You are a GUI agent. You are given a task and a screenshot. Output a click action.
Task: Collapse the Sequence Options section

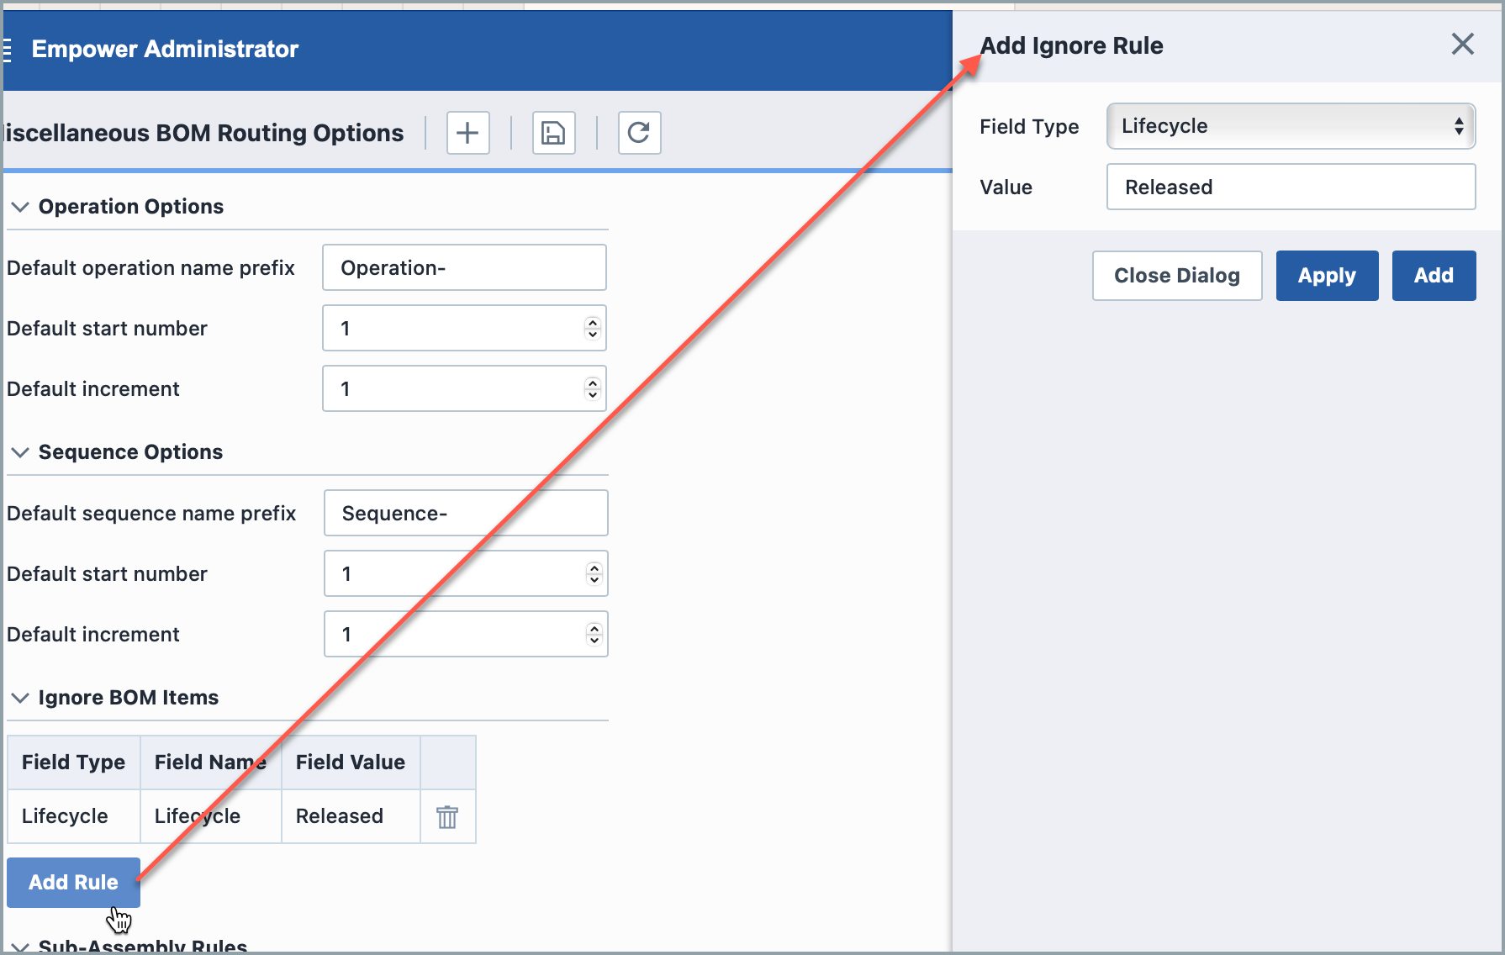pyautogui.click(x=19, y=452)
